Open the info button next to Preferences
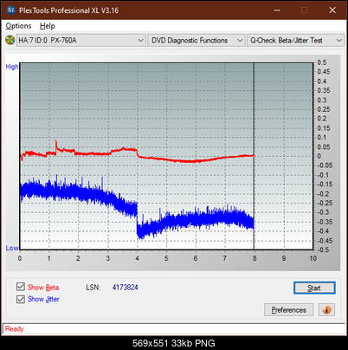The width and height of the screenshot is (348, 350). point(326,310)
